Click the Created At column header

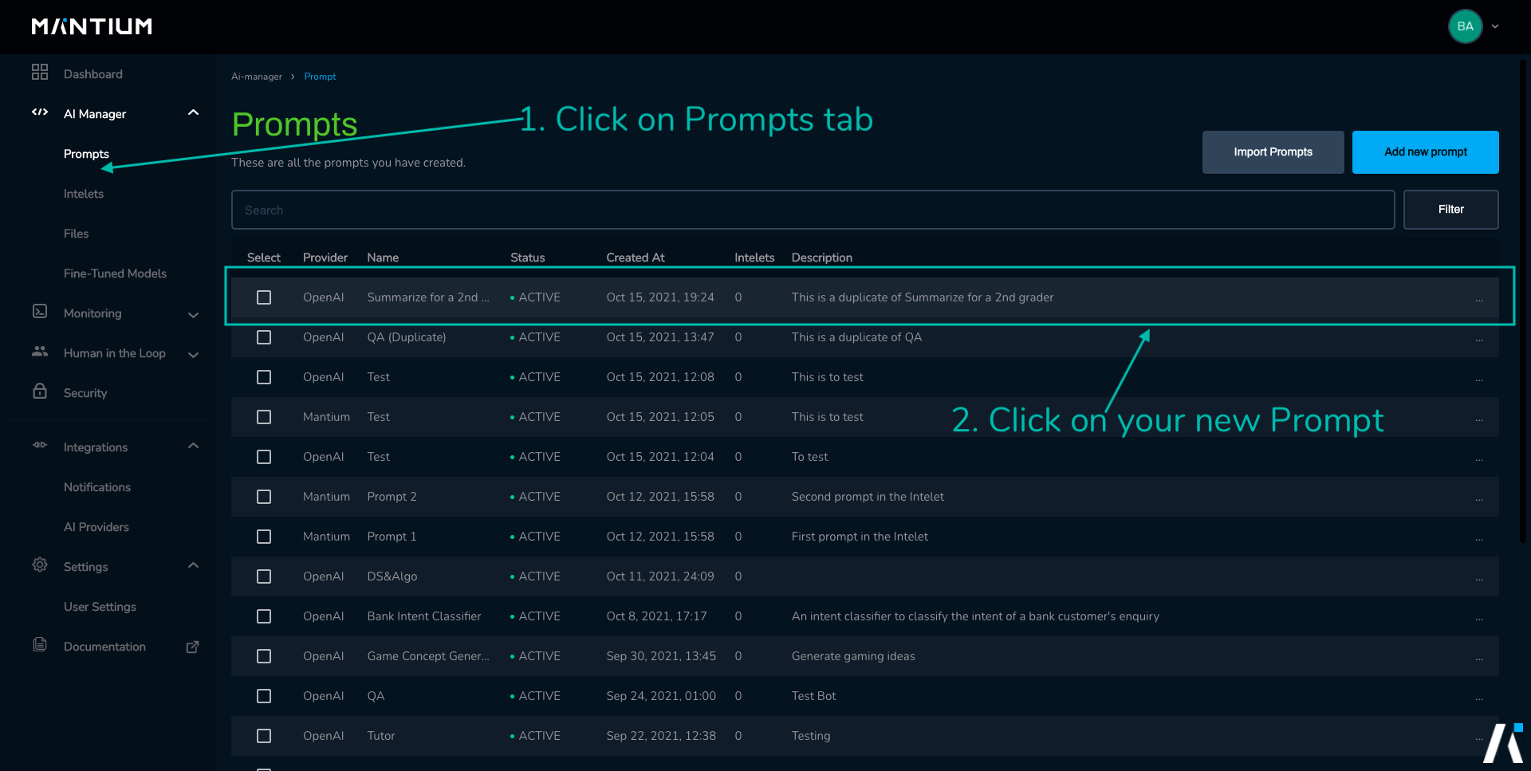[x=636, y=258]
